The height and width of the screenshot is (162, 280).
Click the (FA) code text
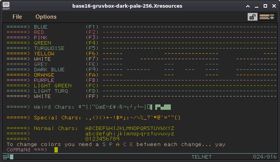coord(92,75)
